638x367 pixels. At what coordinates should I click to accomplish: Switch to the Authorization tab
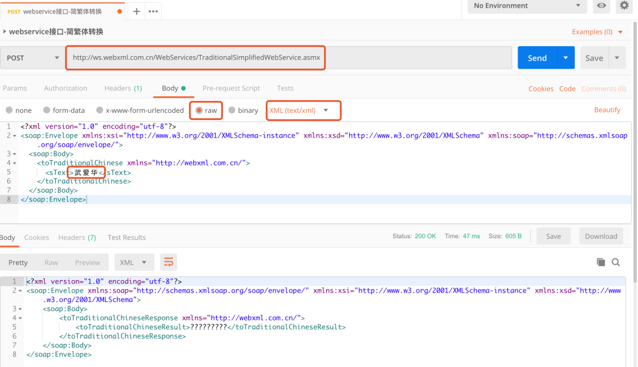[66, 88]
